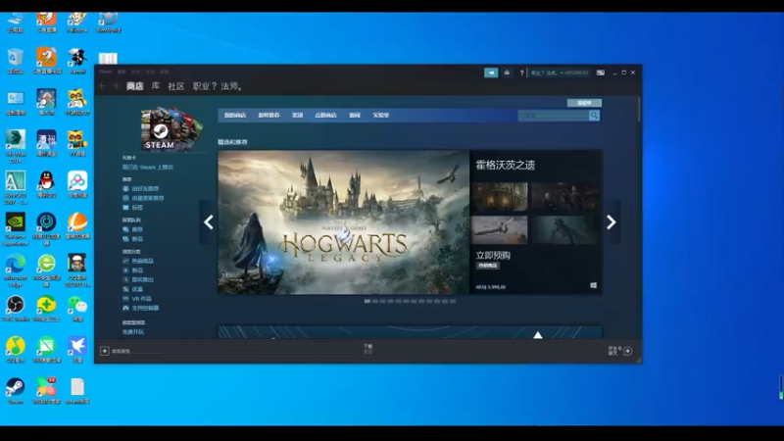Go forward with the Steam forward arrow
The width and height of the screenshot is (784, 441).
[x=116, y=86]
